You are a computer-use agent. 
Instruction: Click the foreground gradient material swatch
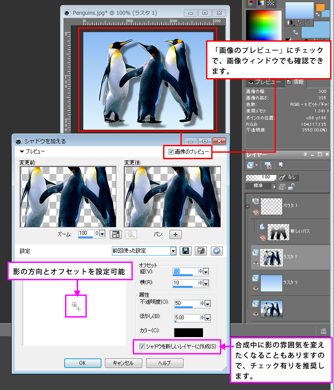point(299,10)
